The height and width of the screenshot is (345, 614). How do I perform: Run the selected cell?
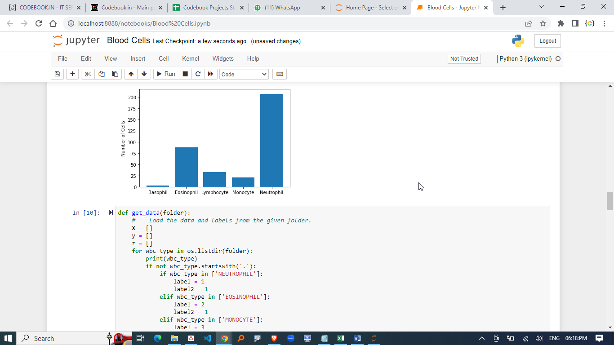pos(166,74)
